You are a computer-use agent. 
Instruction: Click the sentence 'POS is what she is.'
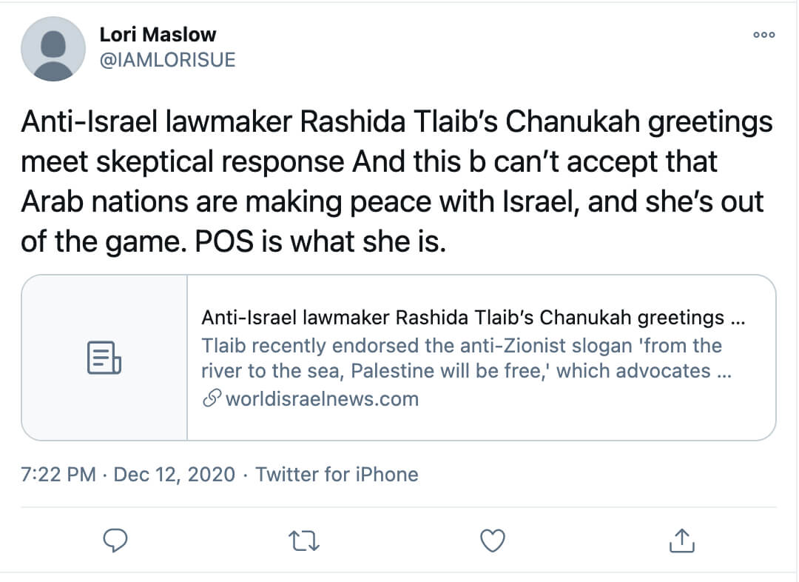(320, 241)
